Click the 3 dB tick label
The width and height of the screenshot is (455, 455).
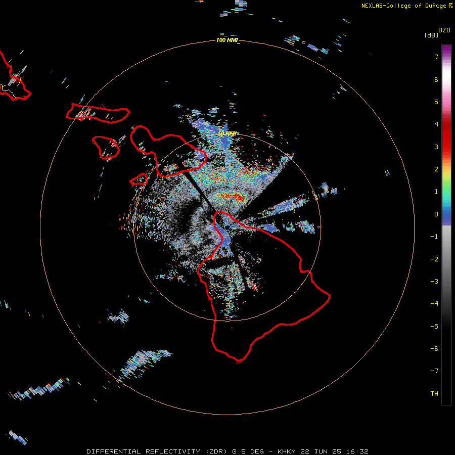point(436,147)
